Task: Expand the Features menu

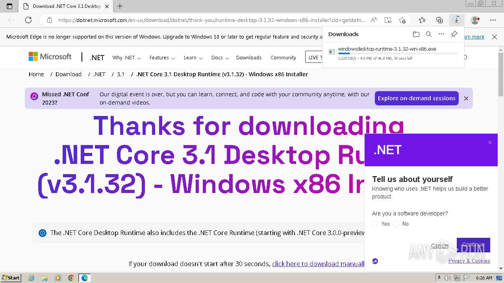Action: coord(162,57)
